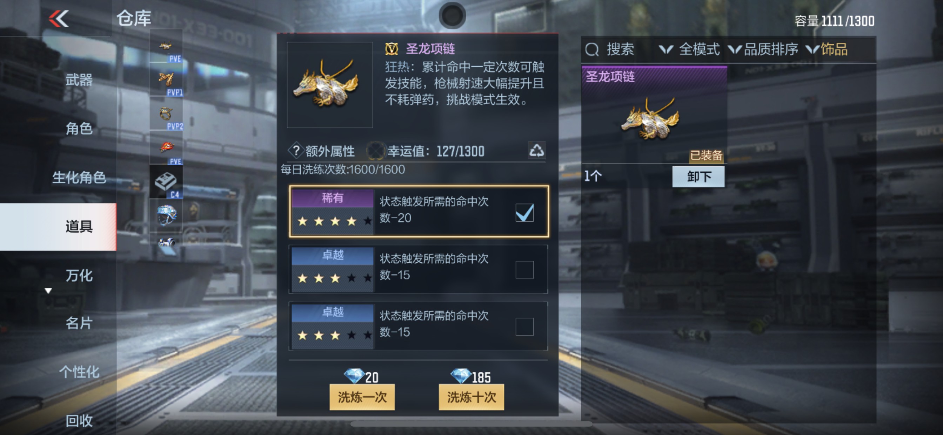Open the search magnifier icon

click(592, 49)
